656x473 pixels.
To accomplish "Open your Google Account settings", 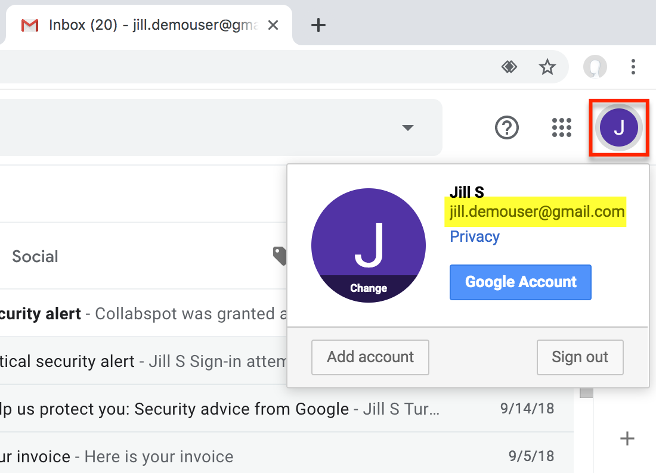I will pos(520,282).
